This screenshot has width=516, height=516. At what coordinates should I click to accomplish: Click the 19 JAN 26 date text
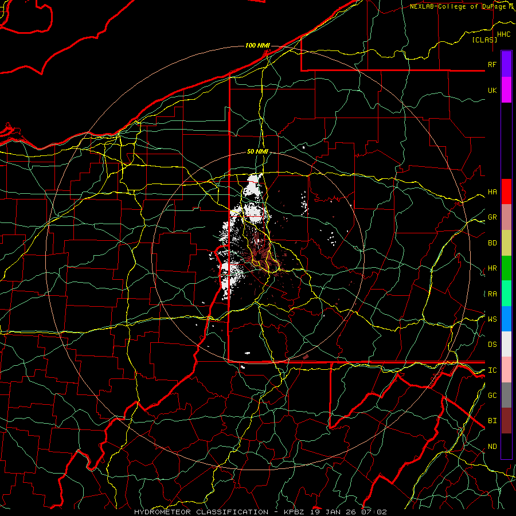click(333, 512)
